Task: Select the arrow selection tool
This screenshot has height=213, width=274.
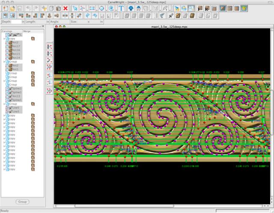Action: (x=74, y=8)
